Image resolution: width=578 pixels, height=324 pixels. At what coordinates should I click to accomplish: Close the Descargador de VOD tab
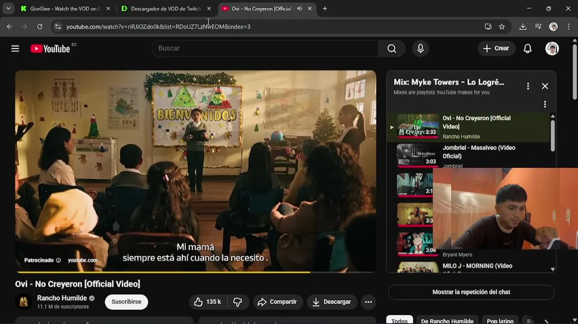209,9
